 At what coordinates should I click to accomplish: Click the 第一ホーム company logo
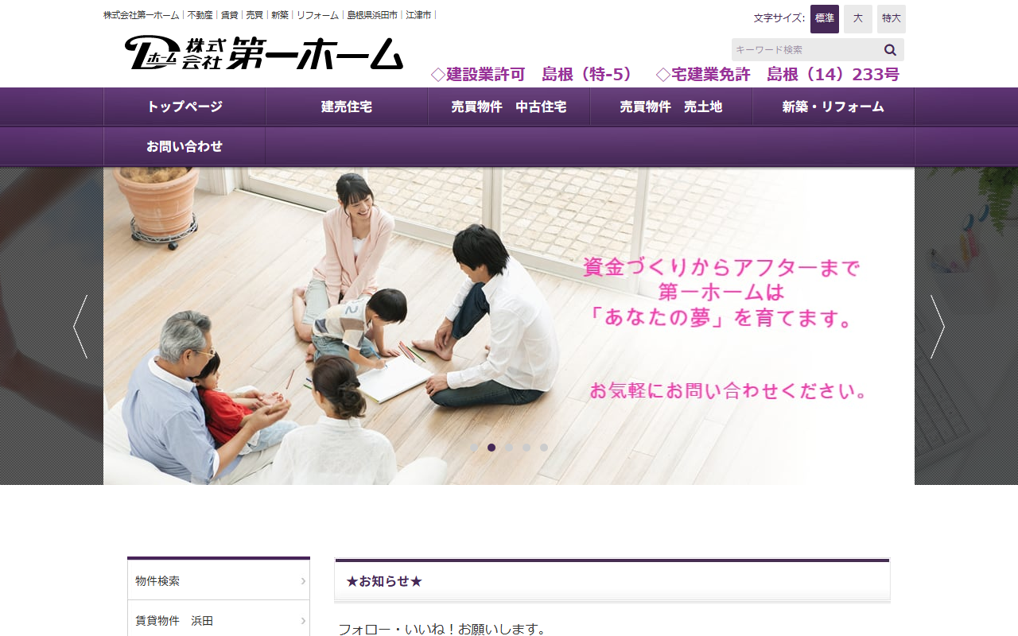pyautogui.click(x=264, y=53)
